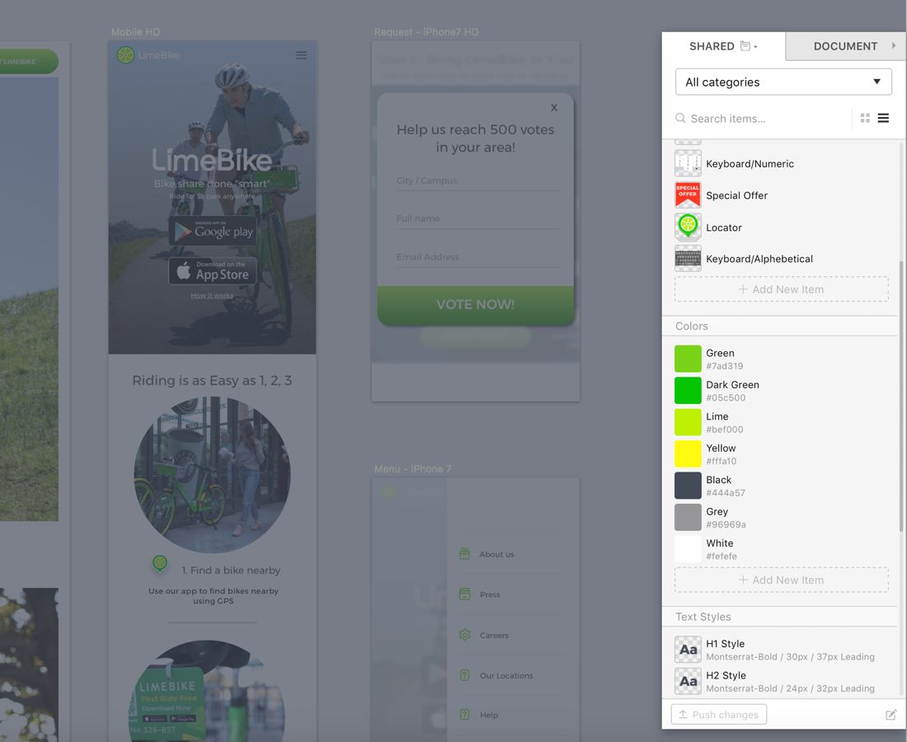Click the Help icon in menu
Image resolution: width=907 pixels, height=742 pixels.
pos(464,715)
